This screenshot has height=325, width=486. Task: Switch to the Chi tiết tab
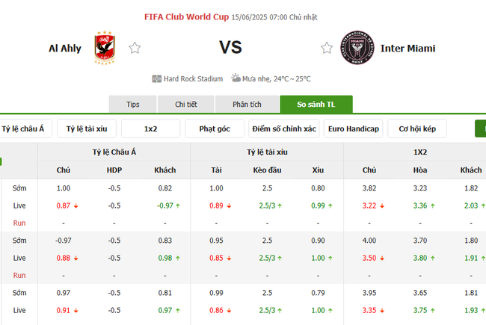point(186,105)
